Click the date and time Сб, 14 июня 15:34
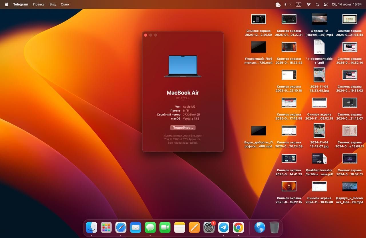The image size is (366, 238). click(x=347, y=5)
